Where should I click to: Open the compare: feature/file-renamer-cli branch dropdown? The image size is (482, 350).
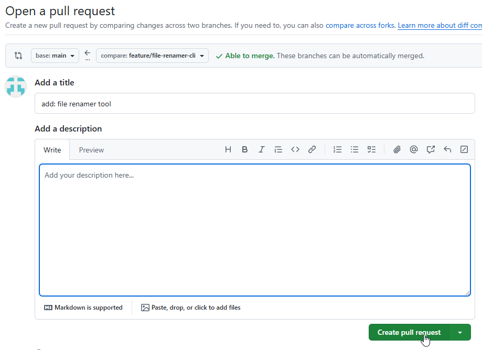point(152,56)
